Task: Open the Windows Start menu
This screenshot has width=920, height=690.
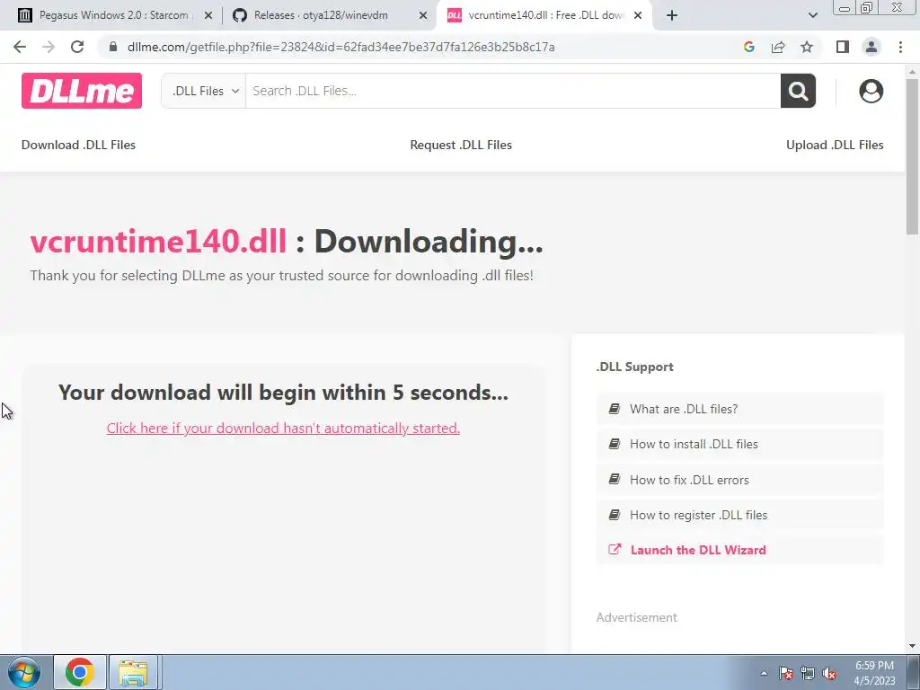Action: click(24, 672)
